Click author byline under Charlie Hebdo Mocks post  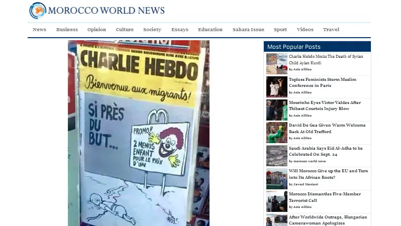(300, 69)
